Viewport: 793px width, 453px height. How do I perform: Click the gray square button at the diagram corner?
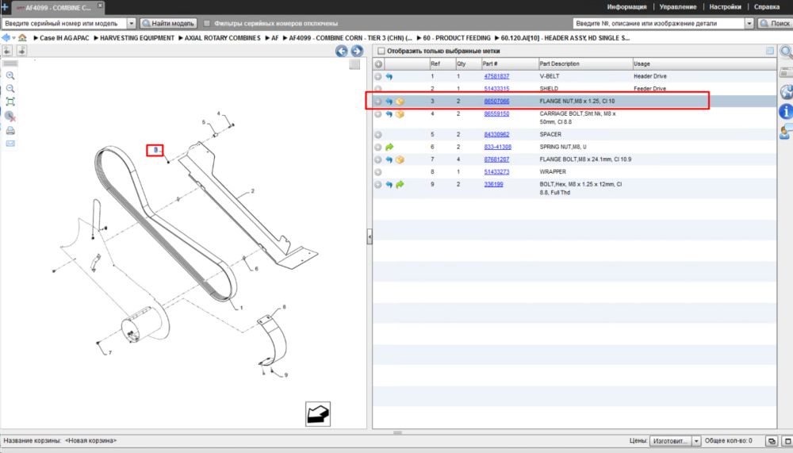coord(354,64)
